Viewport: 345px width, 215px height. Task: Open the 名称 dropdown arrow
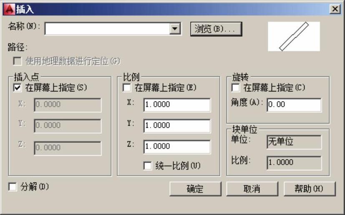tap(176, 28)
